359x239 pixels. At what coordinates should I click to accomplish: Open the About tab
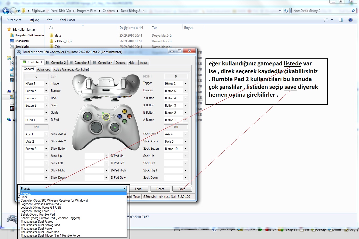144,63
